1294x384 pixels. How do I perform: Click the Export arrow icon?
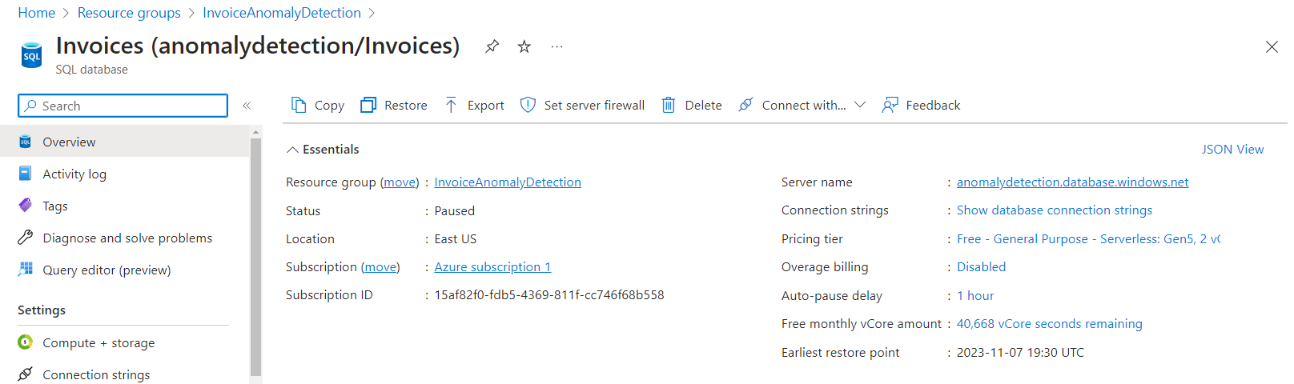coord(451,105)
